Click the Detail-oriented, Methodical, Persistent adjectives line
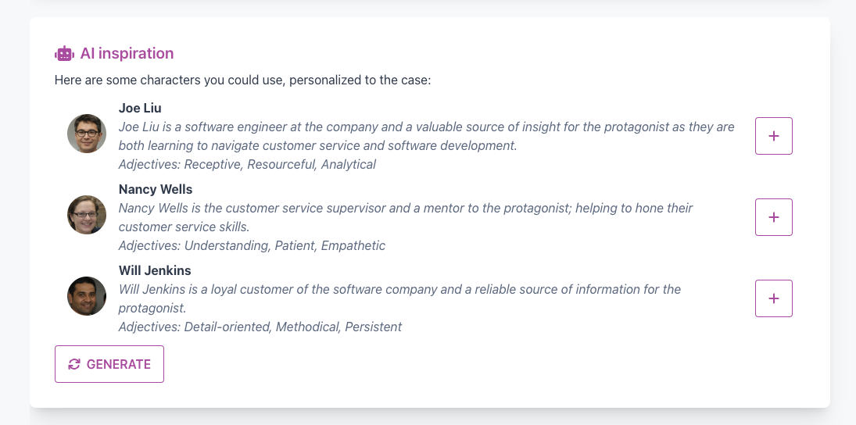 [x=260, y=327]
